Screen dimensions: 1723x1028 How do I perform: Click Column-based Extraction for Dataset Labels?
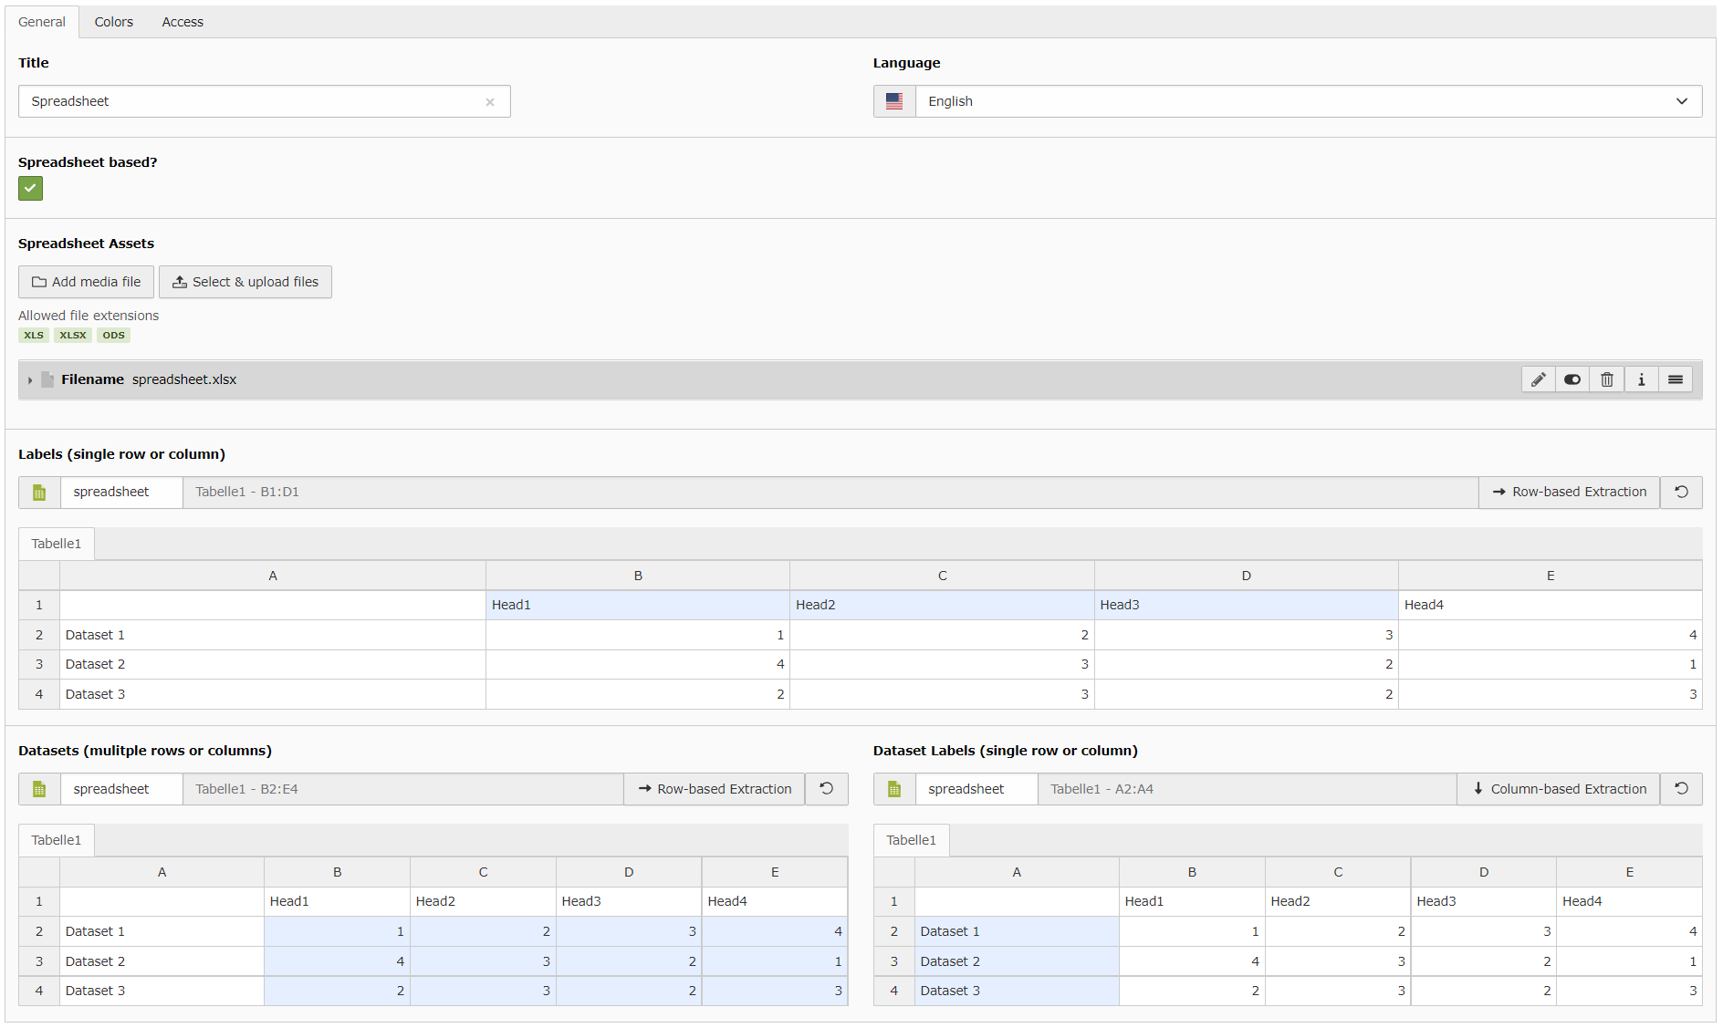tap(1558, 788)
